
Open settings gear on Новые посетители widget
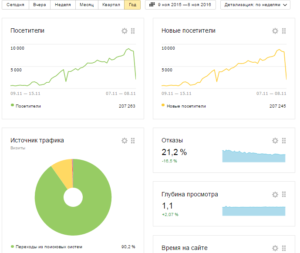pyautogui.click(x=275, y=31)
